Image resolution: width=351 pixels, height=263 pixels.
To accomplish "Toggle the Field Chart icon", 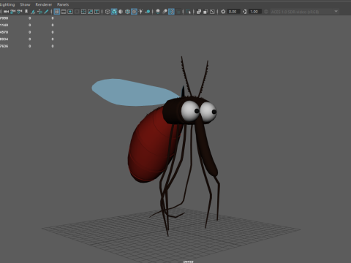I will [83, 12].
